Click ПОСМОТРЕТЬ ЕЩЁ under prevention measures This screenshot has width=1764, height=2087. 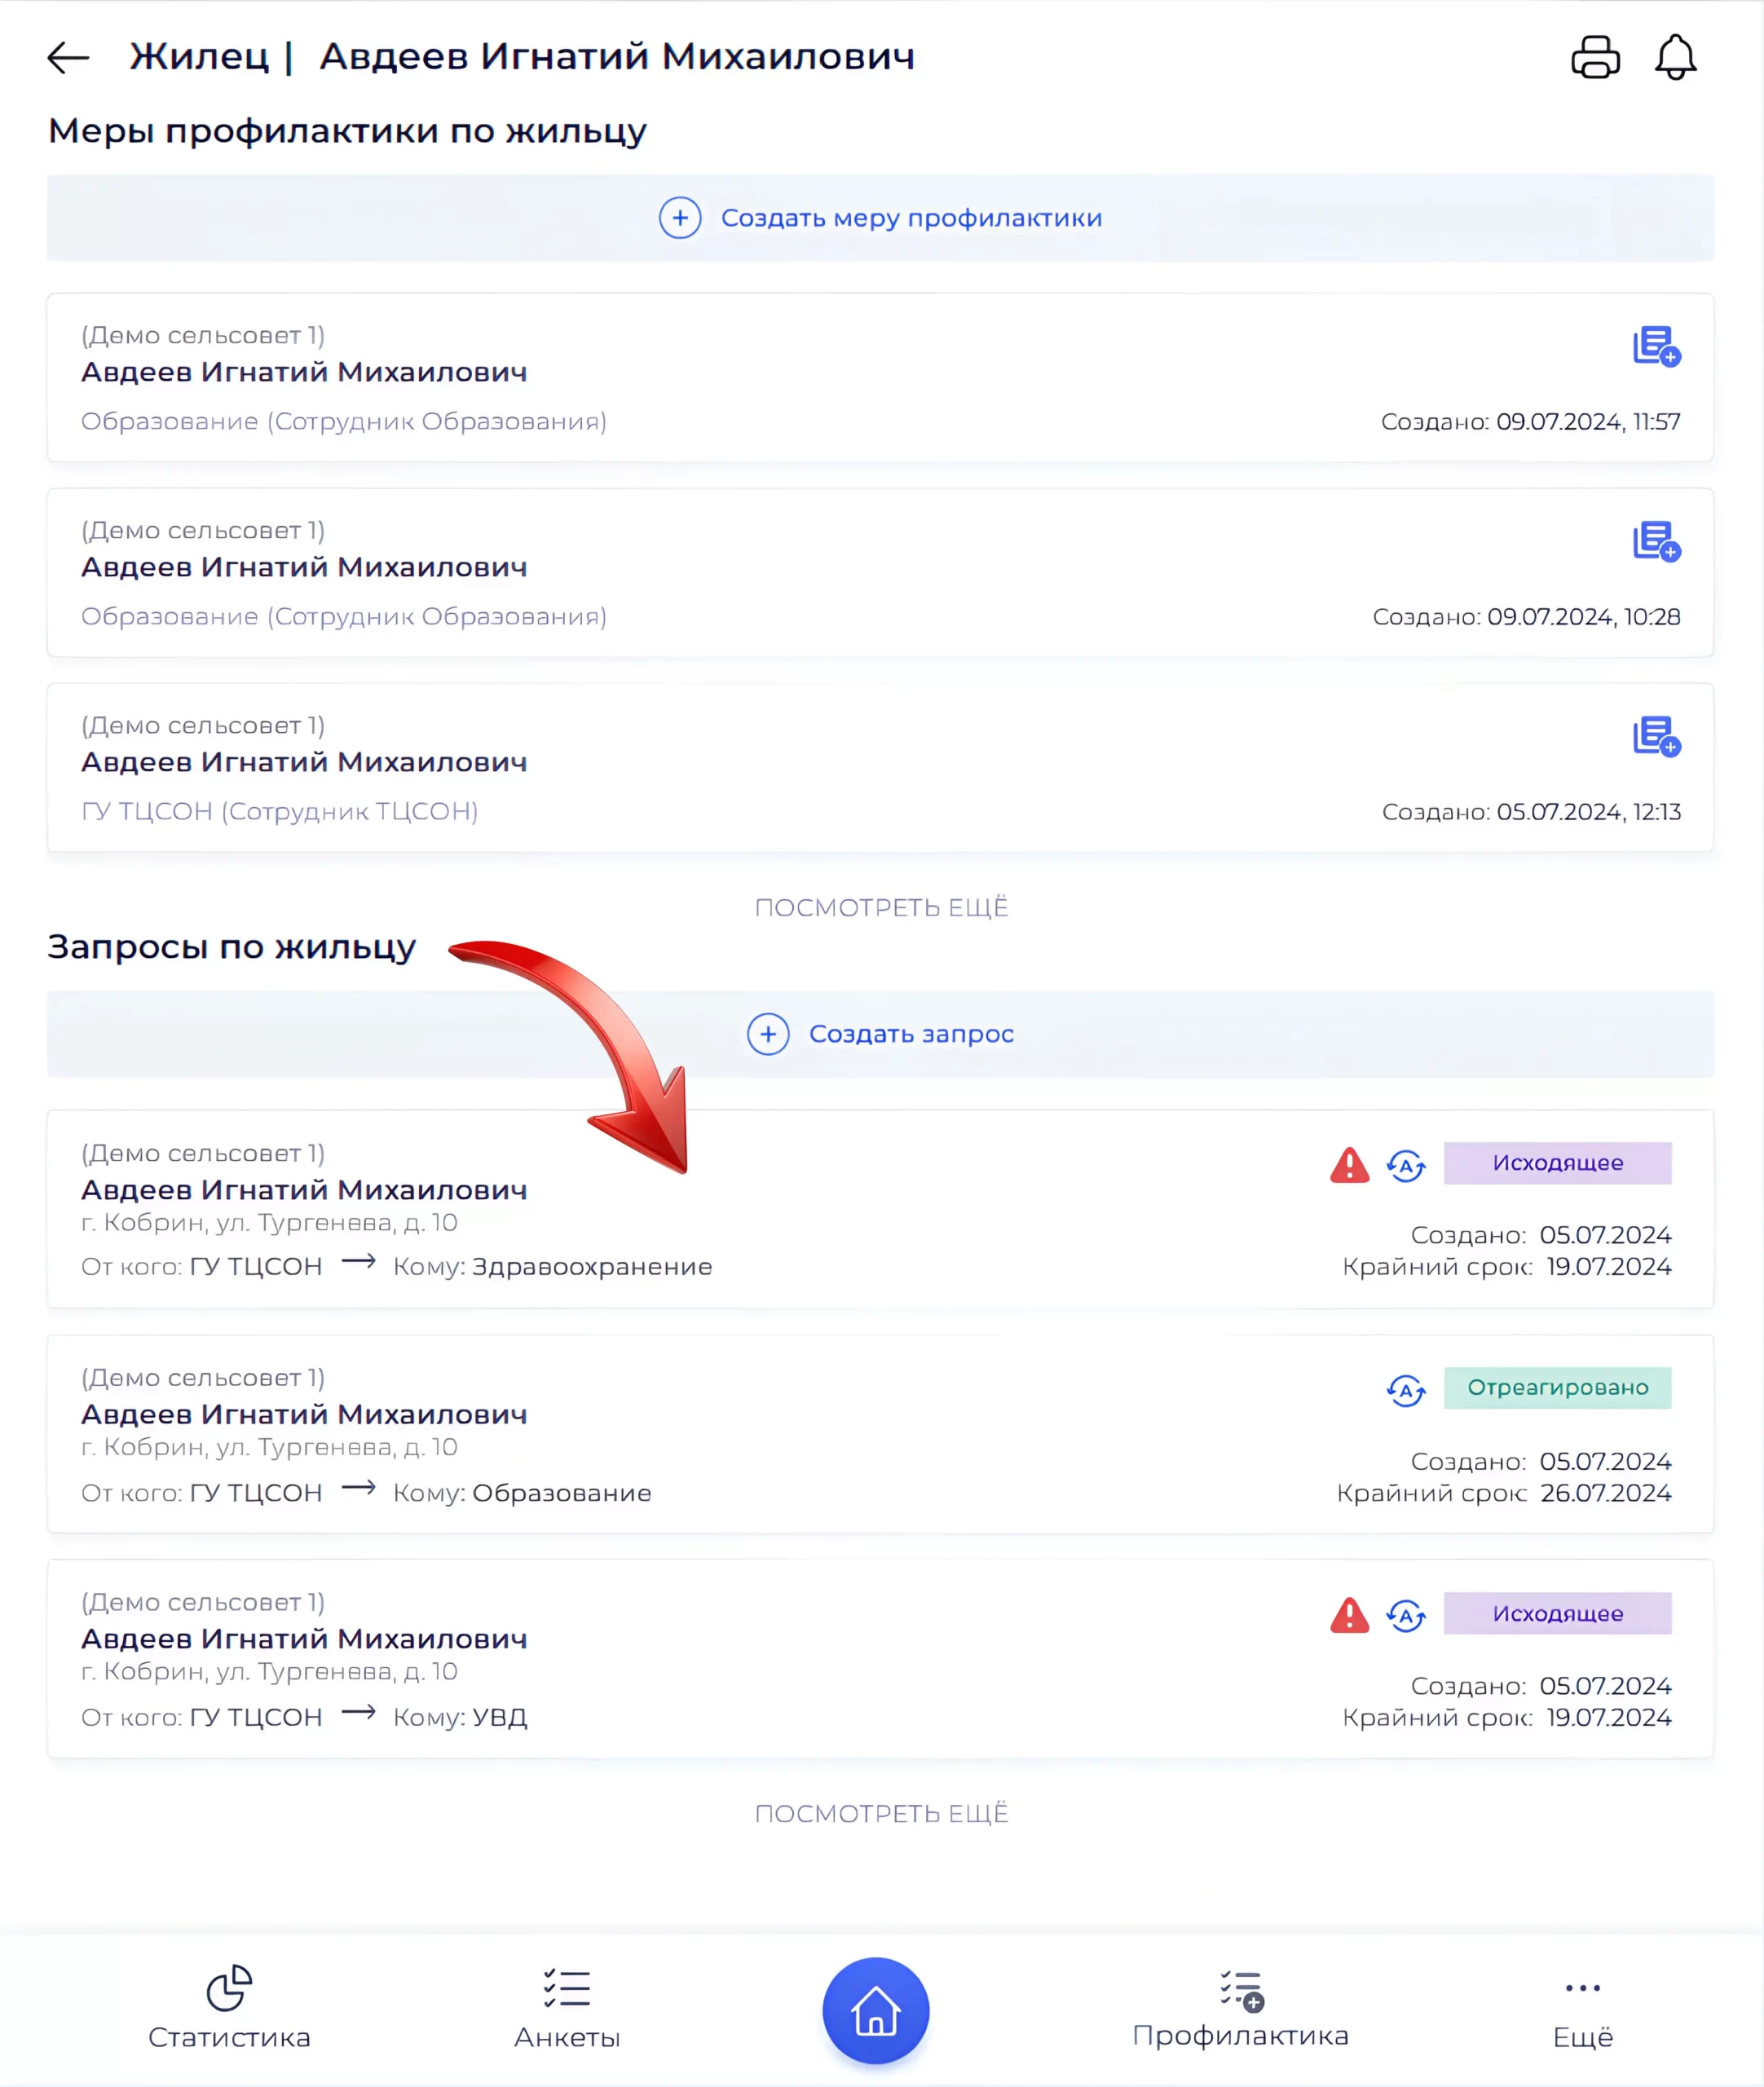point(881,907)
